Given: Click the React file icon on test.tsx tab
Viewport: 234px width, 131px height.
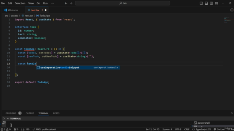Looking at the screenshot, I should 29,10.
